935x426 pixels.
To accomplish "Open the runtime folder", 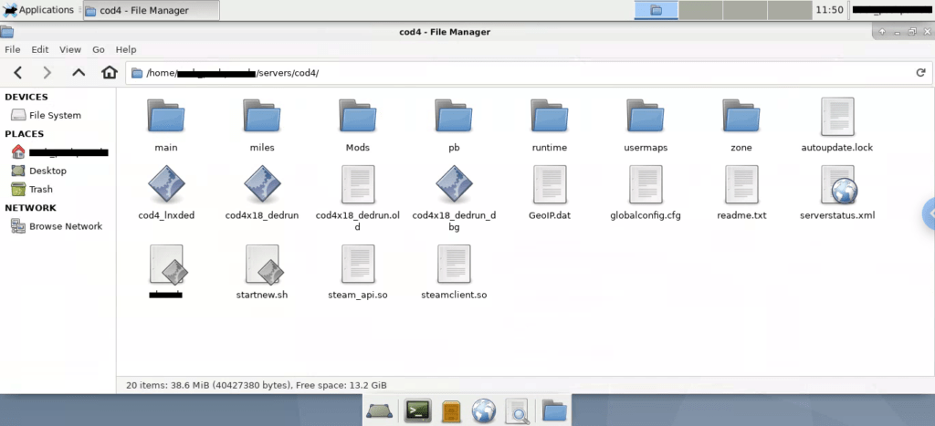I will [x=550, y=116].
